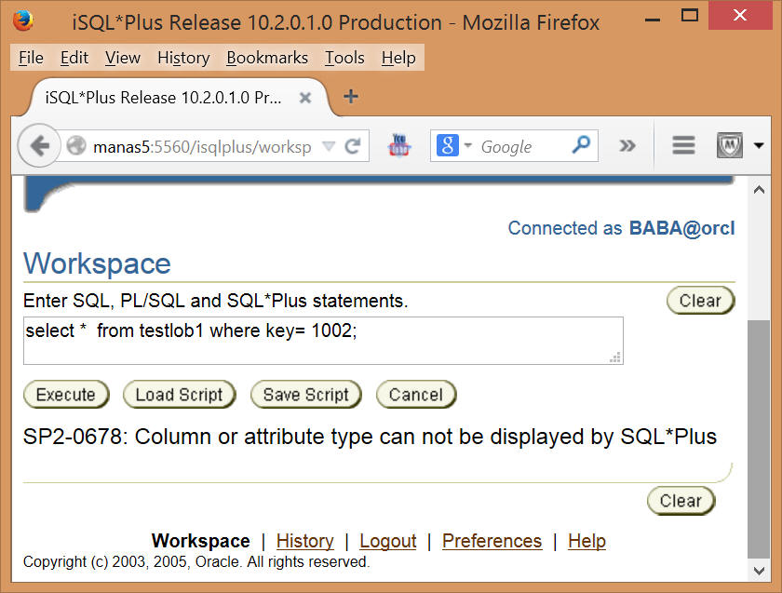Open the URL history dropdown arrow
The width and height of the screenshot is (782, 593).
coord(329,146)
